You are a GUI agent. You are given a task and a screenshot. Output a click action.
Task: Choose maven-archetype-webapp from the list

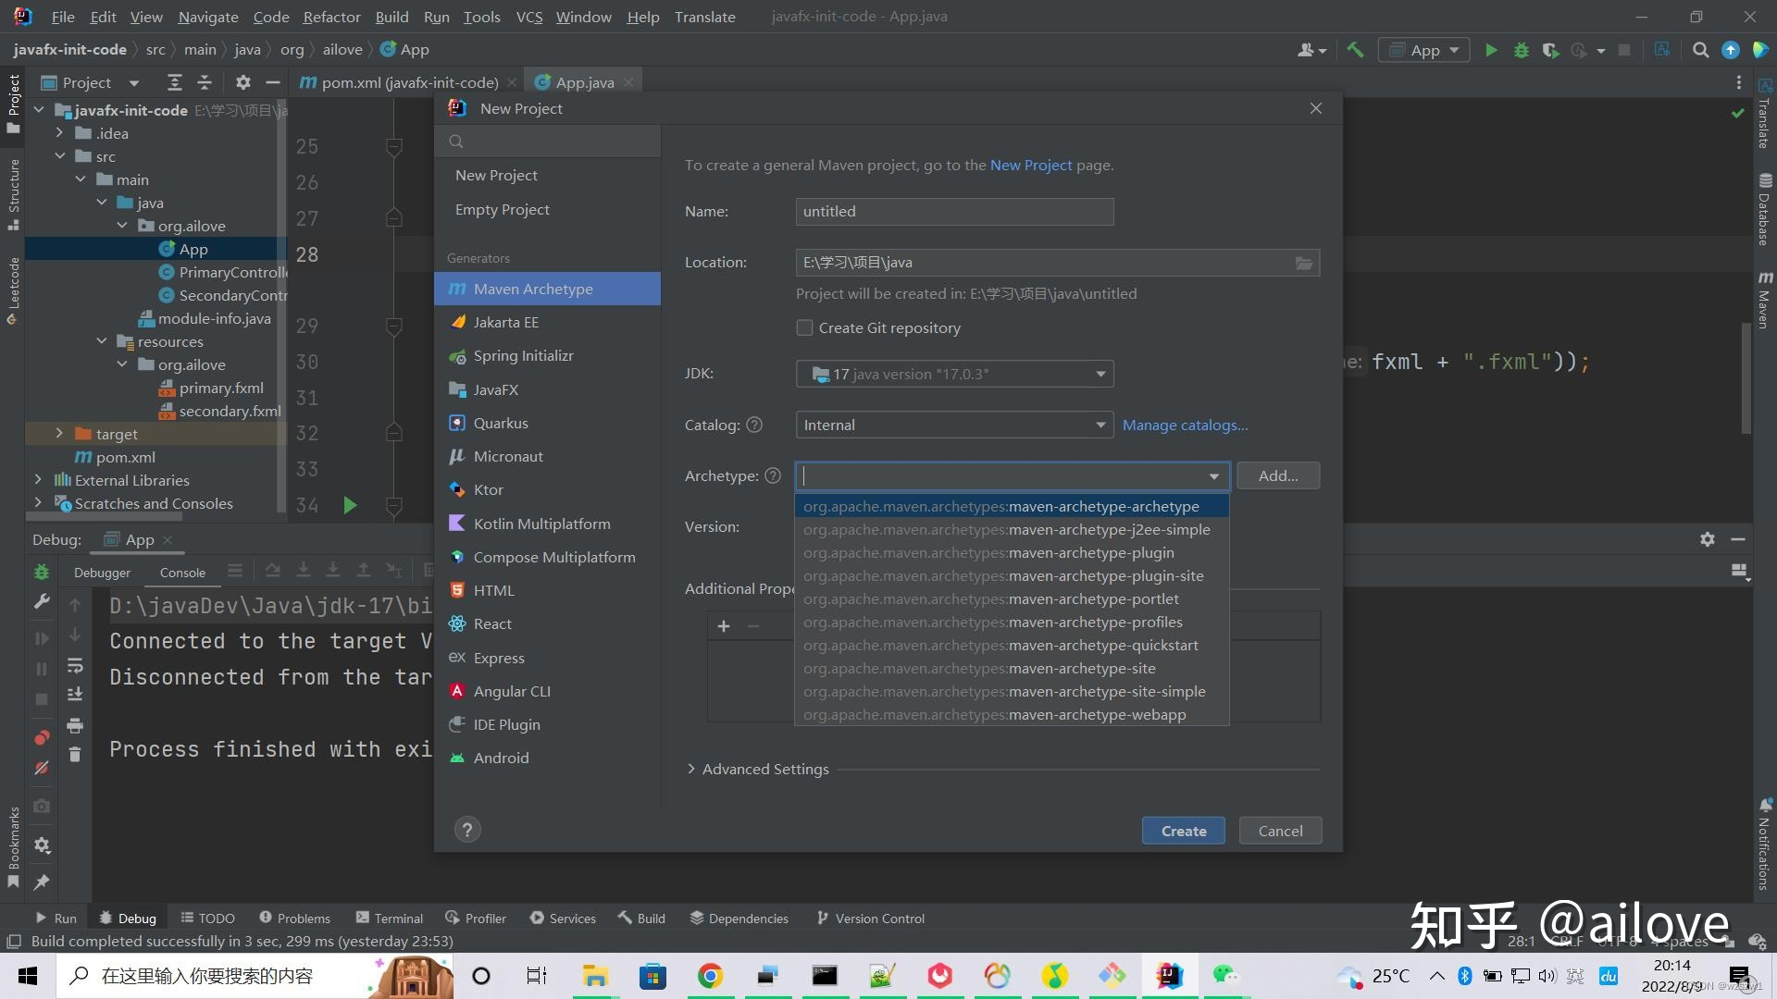[x=1012, y=714]
